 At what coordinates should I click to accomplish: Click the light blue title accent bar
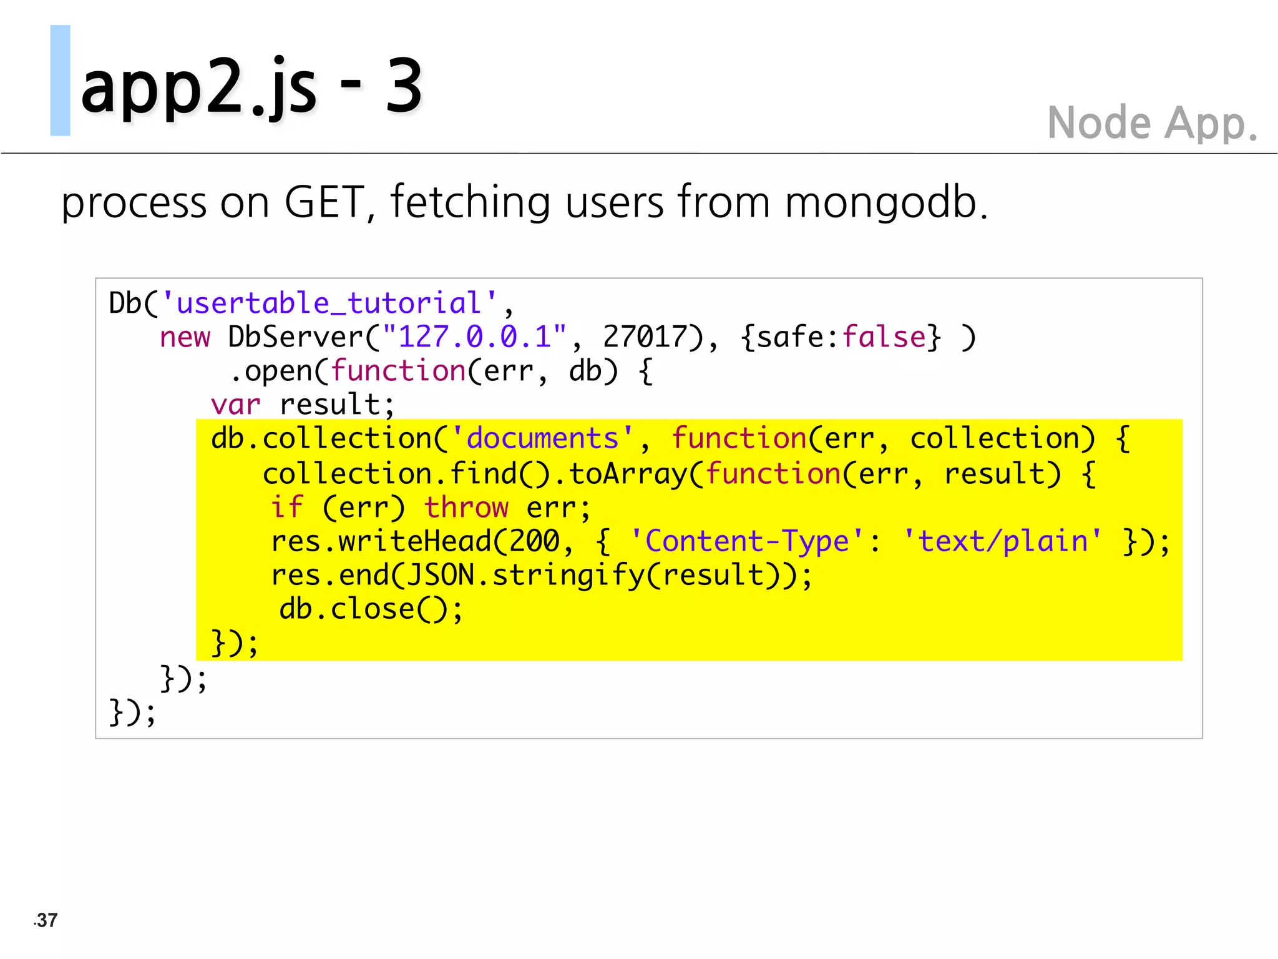pyautogui.click(x=60, y=81)
